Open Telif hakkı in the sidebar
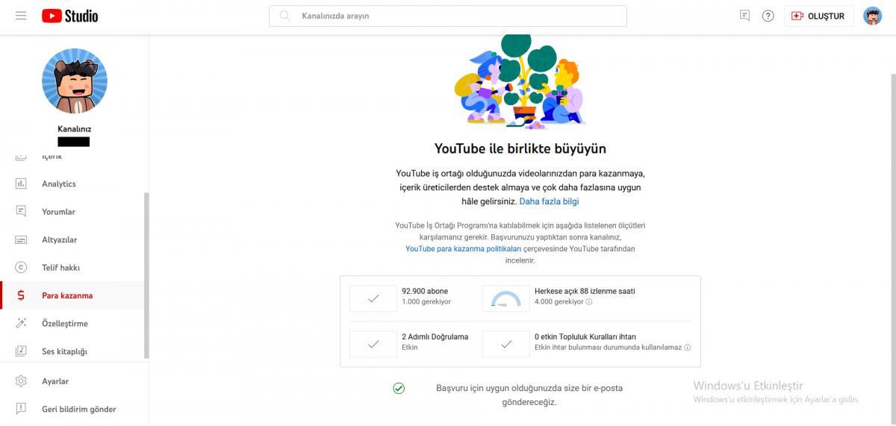896x426 pixels. pos(72,267)
